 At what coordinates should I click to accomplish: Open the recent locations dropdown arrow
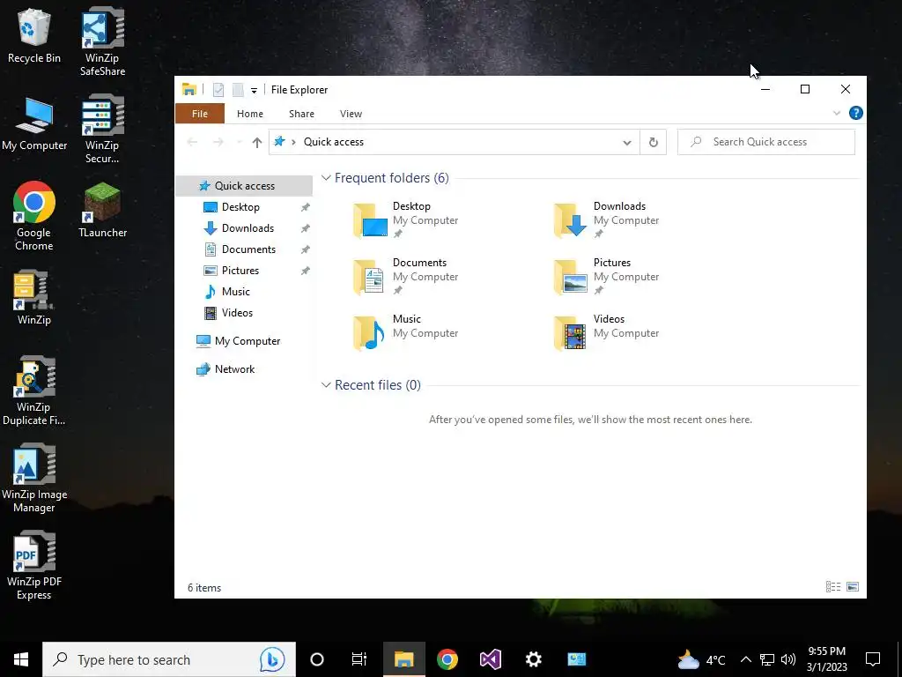tap(239, 142)
